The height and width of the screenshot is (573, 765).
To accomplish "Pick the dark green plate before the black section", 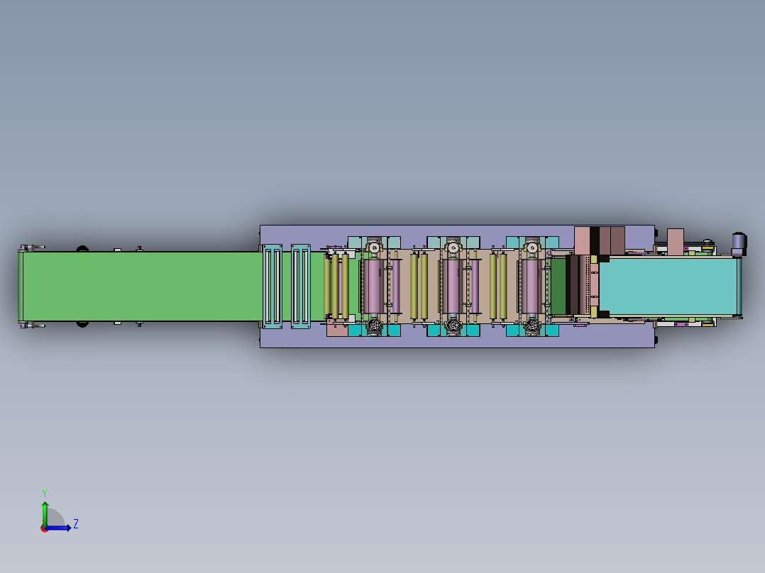I will click(558, 286).
